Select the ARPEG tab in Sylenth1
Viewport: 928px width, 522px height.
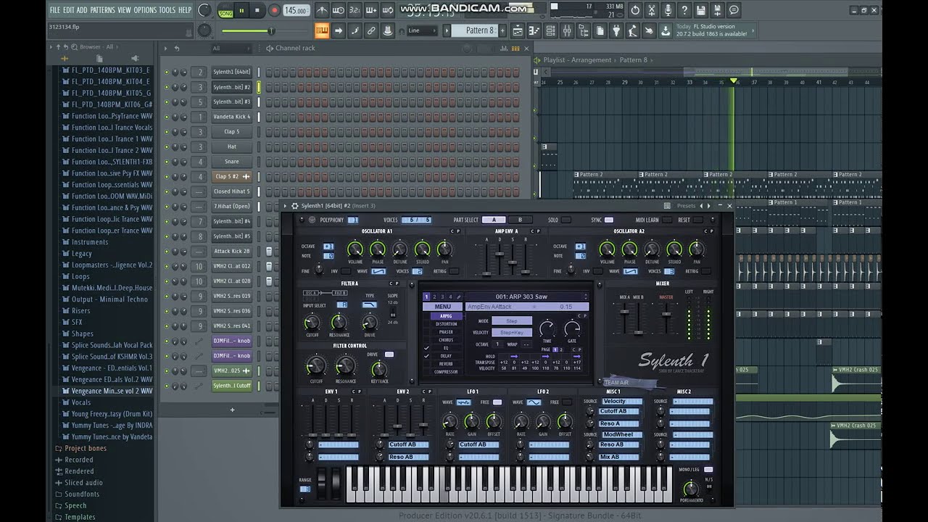446,316
